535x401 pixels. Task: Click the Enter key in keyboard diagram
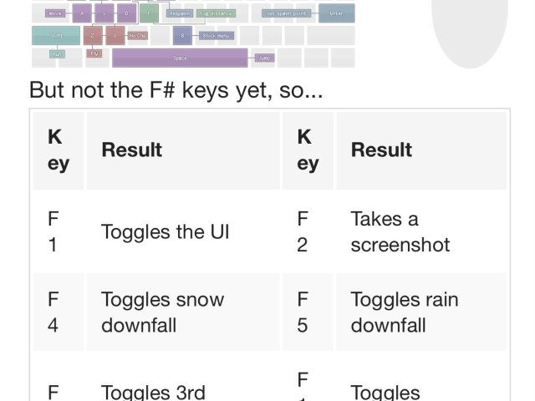pyautogui.click(x=336, y=13)
